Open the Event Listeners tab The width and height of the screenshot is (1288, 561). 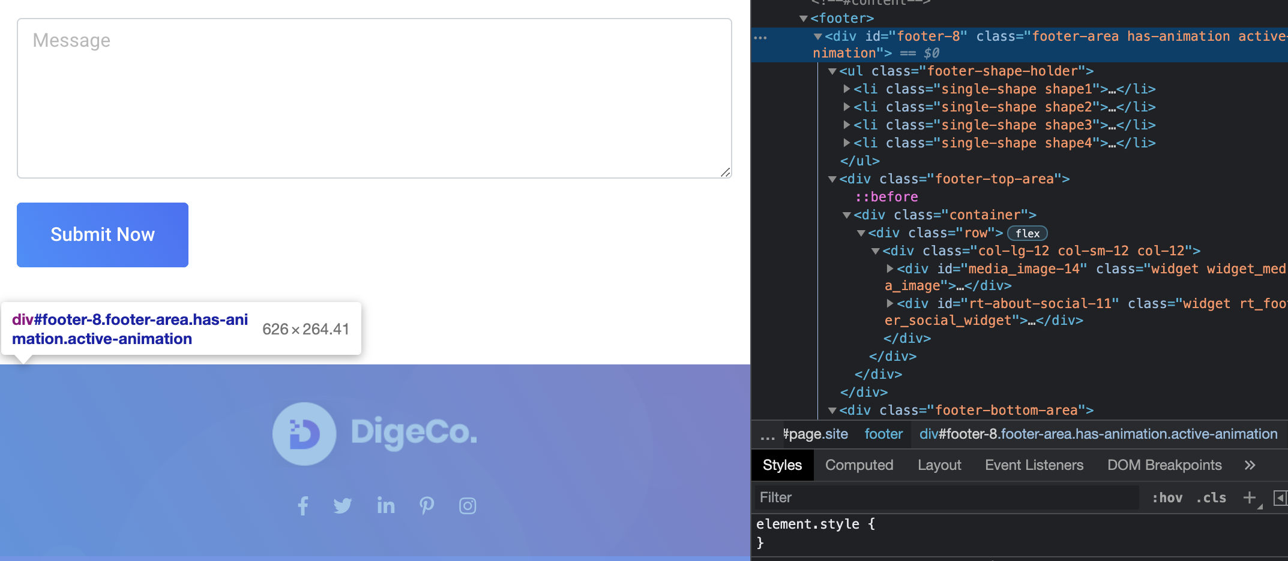pos(1034,465)
